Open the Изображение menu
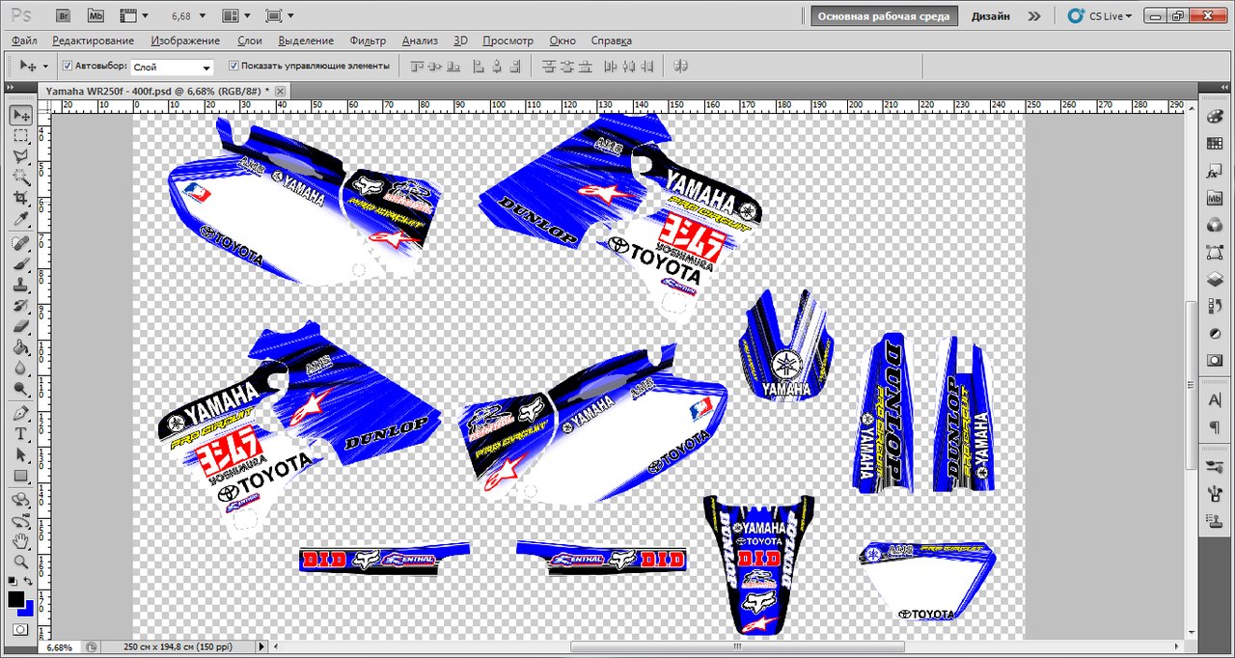The image size is (1235, 658). (x=185, y=41)
